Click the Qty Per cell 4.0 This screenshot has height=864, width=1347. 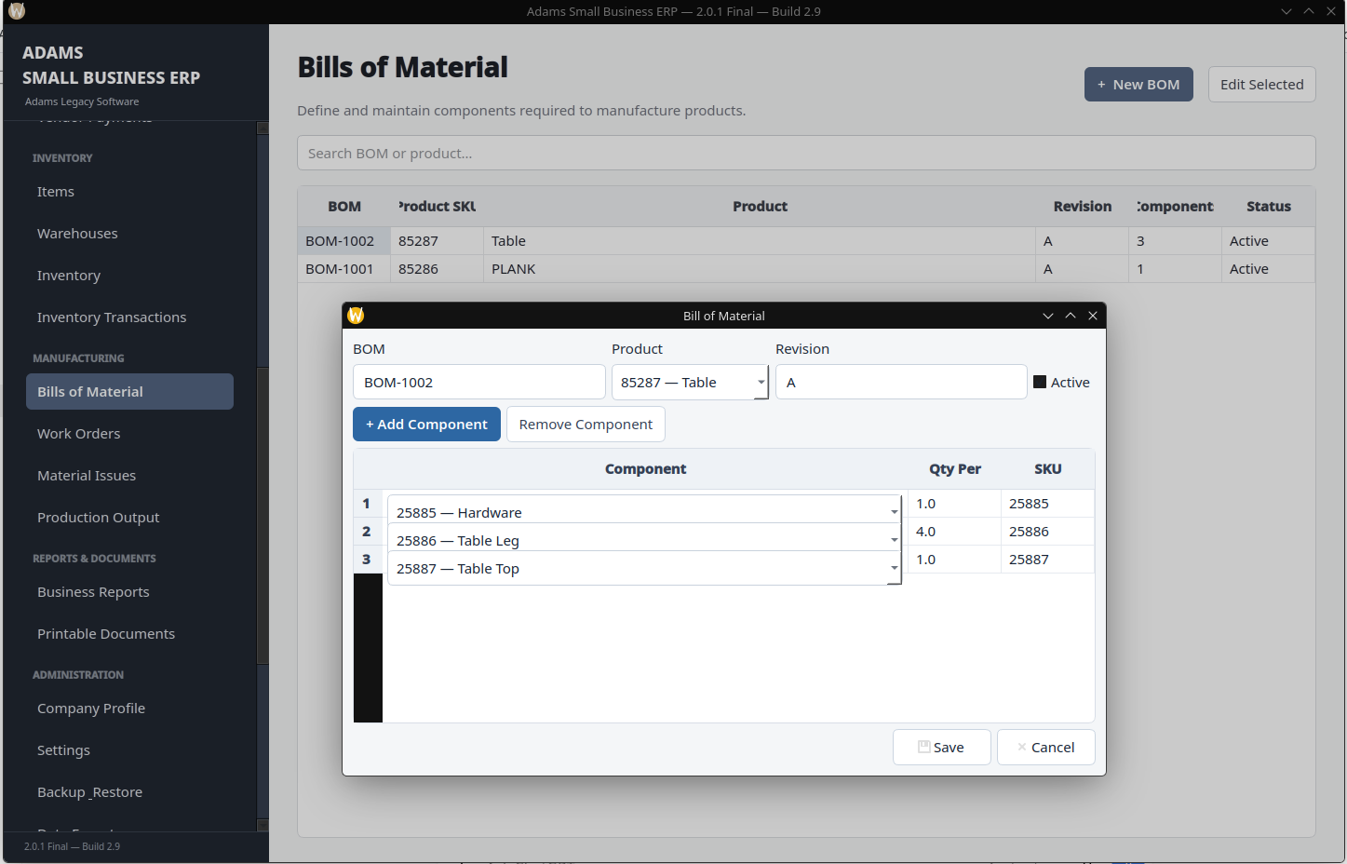click(x=954, y=532)
